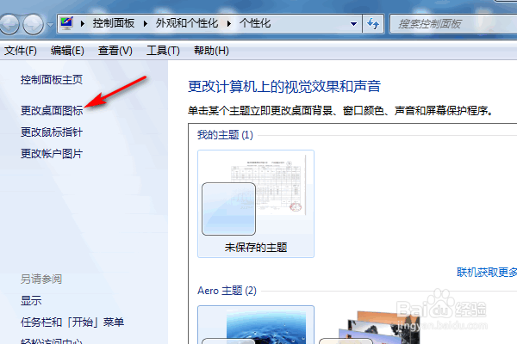The width and height of the screenshot is (517, 344).
Task: Click the Back navigation arrow button
Action: [x=9, y=24]
